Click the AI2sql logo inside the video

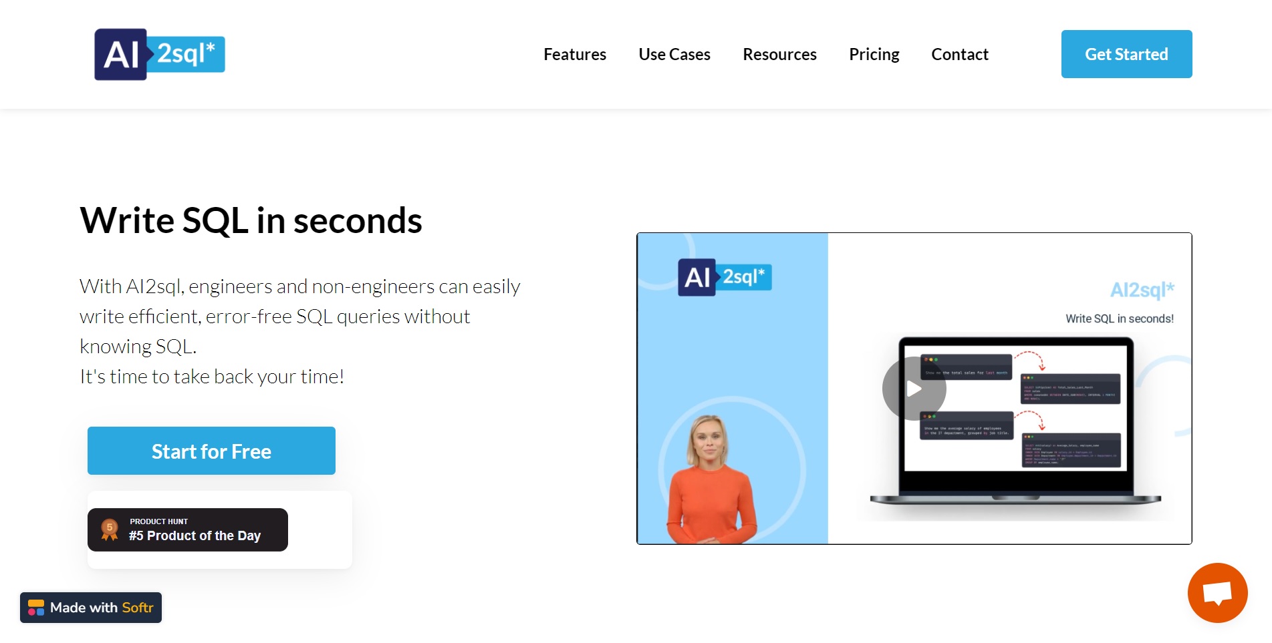click(725, 277)
